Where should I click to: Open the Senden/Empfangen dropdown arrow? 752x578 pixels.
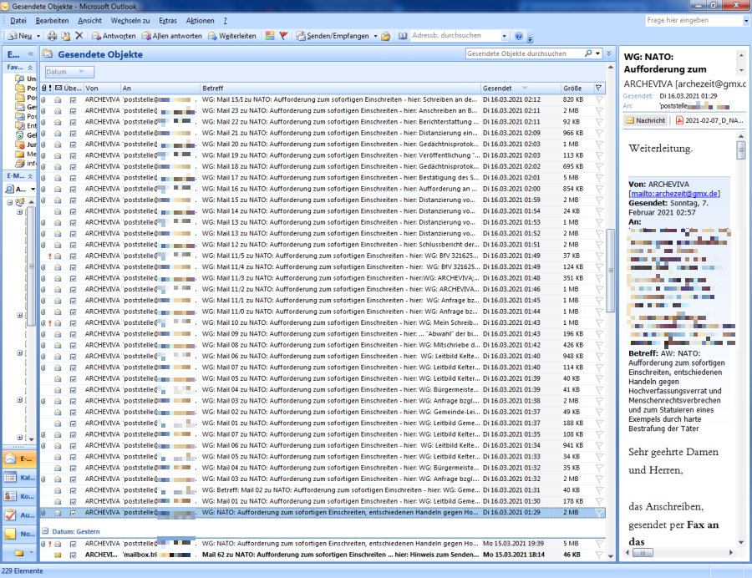point(375,36)
